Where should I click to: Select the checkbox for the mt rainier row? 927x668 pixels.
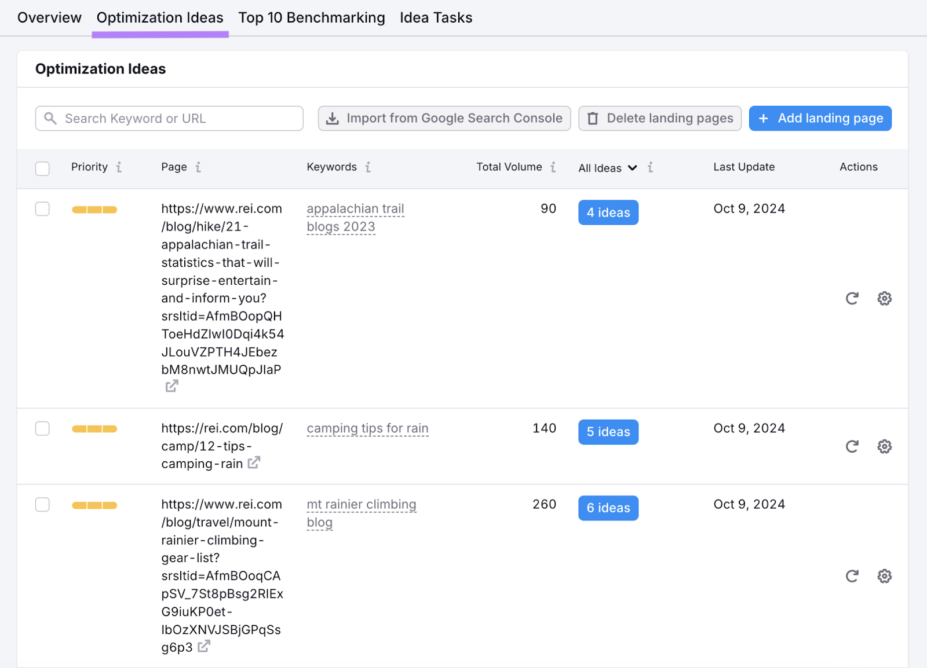[x=42, y=504]
